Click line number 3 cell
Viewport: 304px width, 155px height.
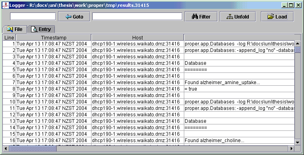click(9, 57)
